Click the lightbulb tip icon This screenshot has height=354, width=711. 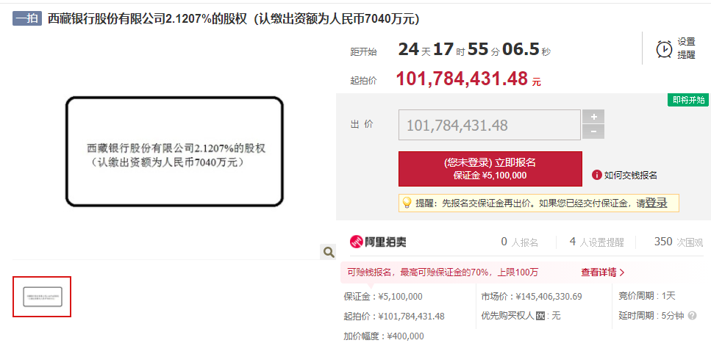(407, 203)
